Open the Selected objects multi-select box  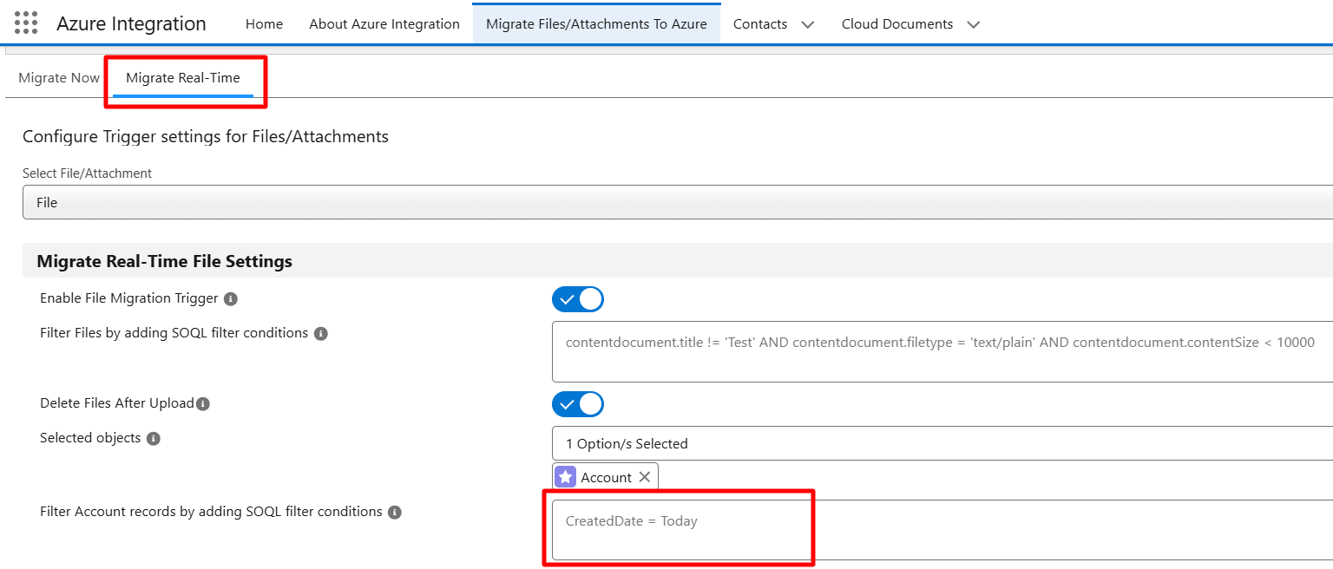coord(942,443)
